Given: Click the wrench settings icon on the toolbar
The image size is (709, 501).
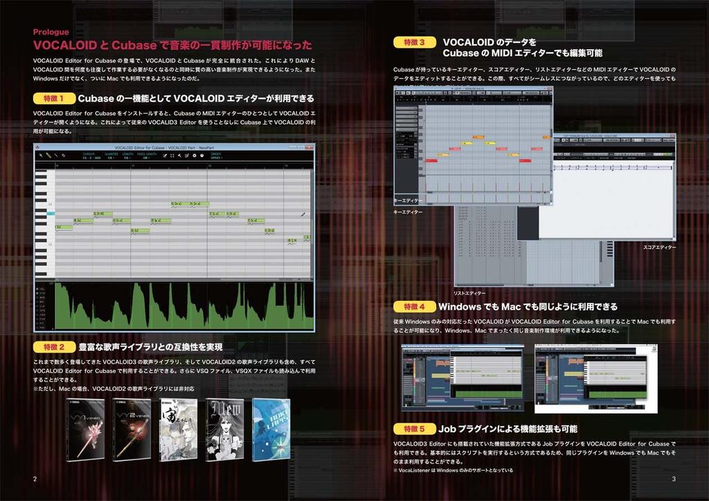Looking at the screenshot, I should tap(179, 155).
